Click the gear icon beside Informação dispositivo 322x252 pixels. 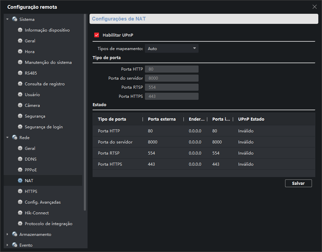[20, 30]
